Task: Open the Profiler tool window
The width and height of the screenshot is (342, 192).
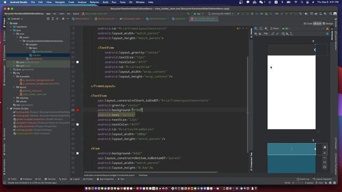Action: 88,179
